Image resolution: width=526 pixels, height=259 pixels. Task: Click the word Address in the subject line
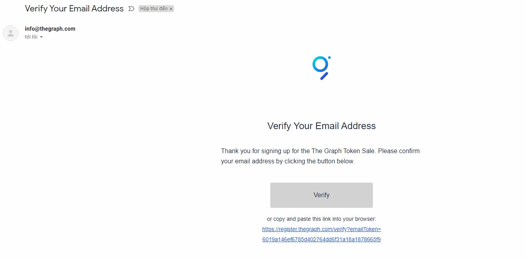pos(108,8)
